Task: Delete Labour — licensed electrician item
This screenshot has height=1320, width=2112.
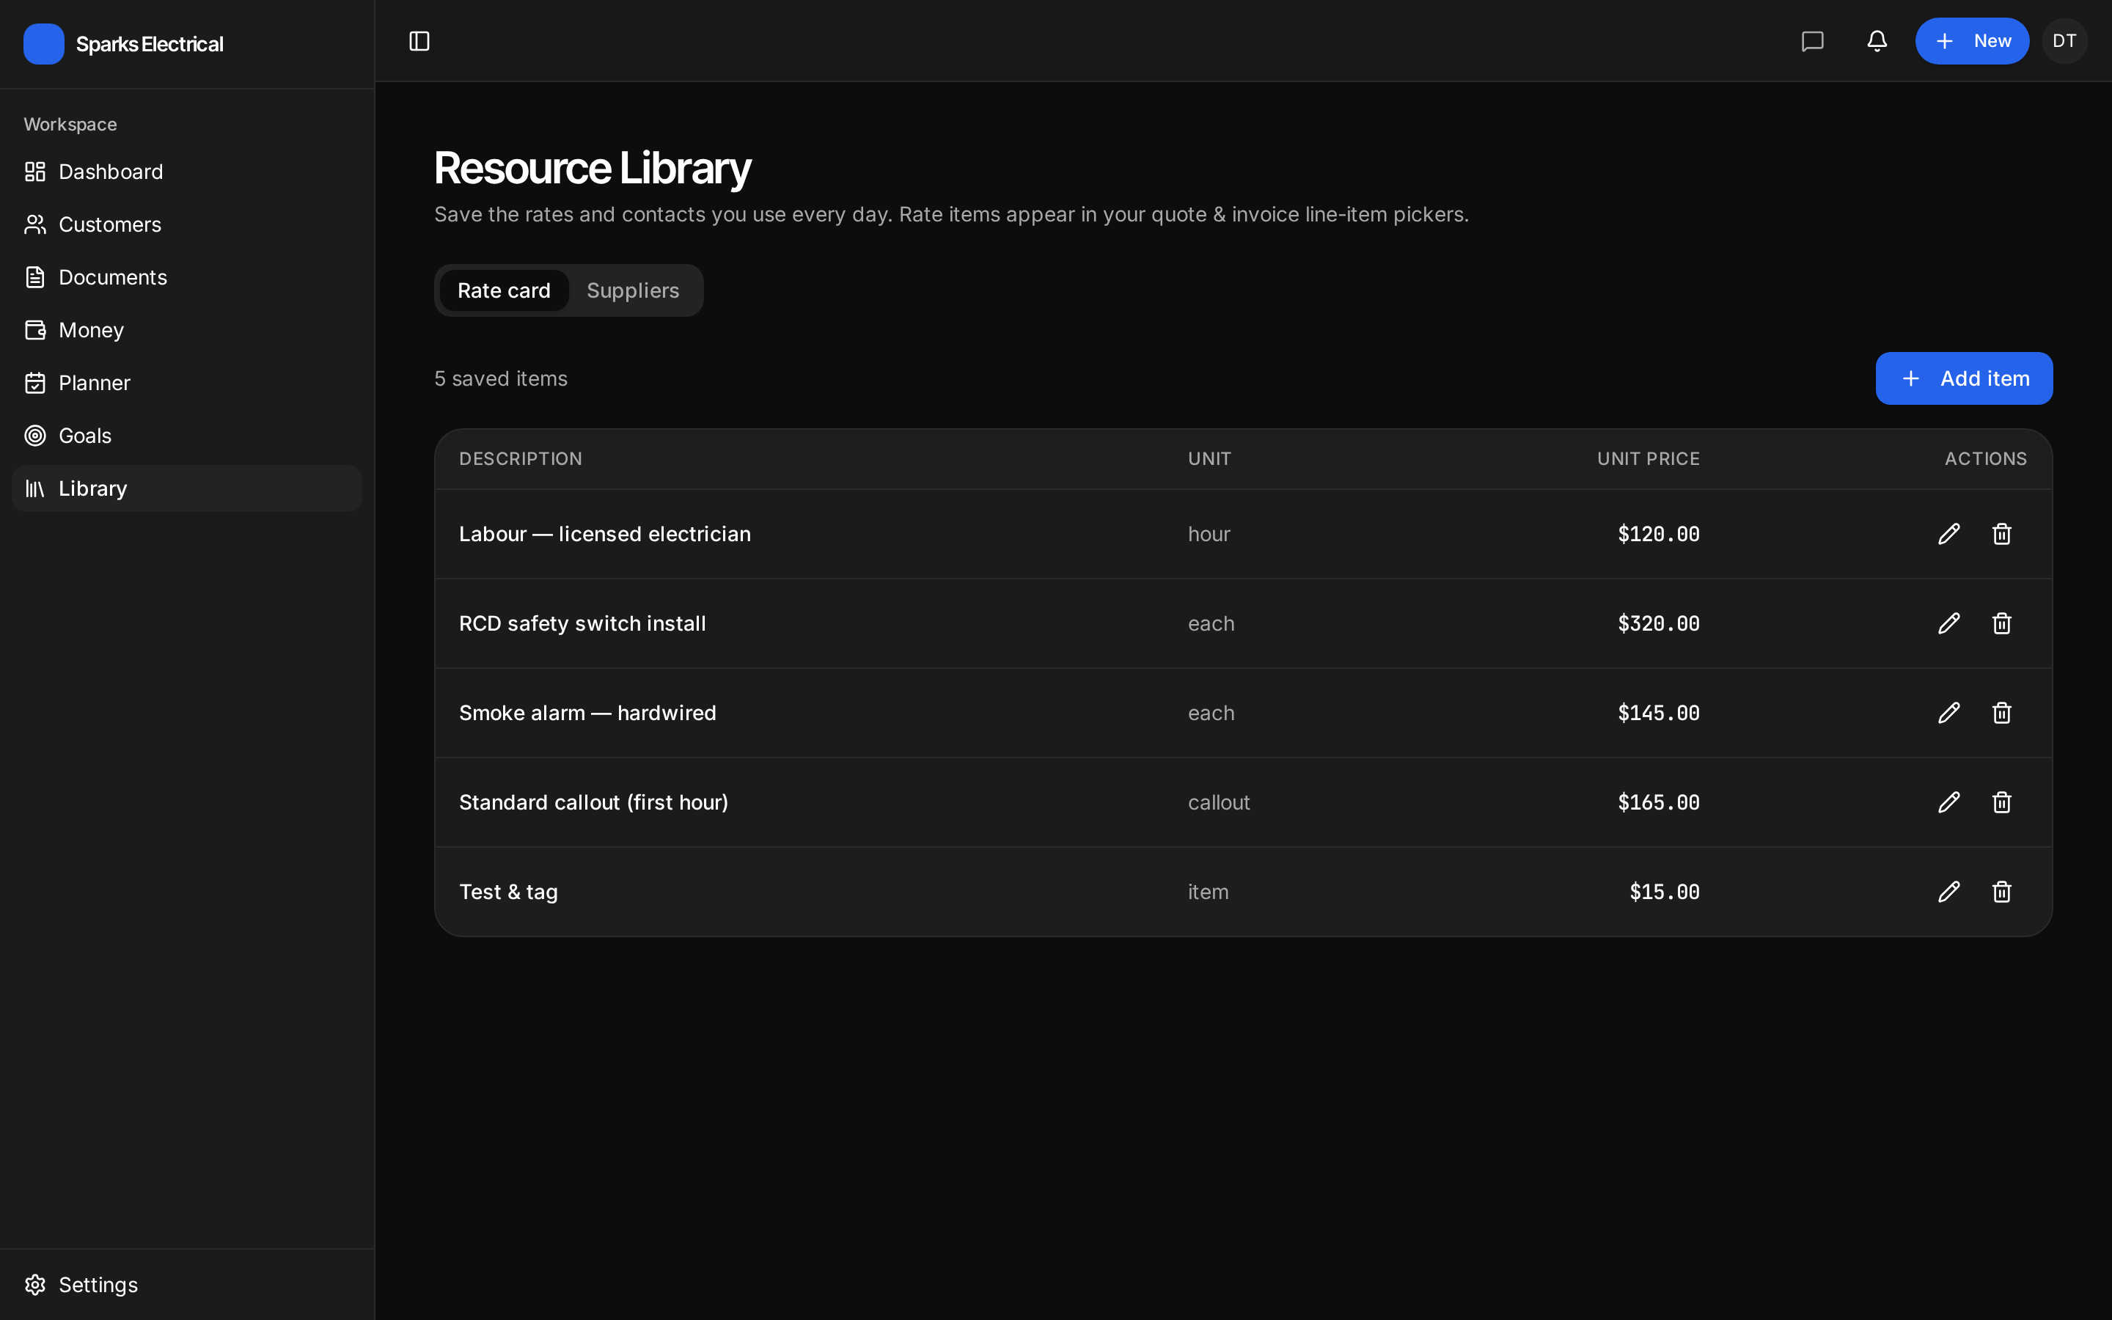Action: coord(2001,533)
